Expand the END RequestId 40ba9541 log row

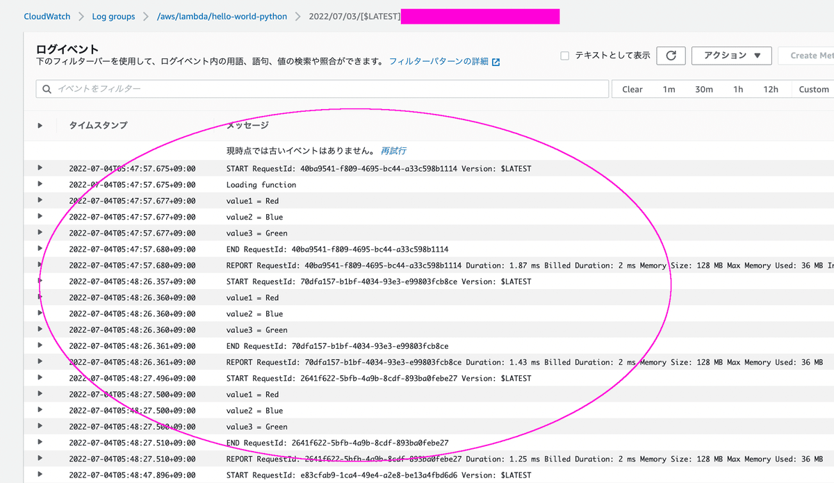[40, 248]
